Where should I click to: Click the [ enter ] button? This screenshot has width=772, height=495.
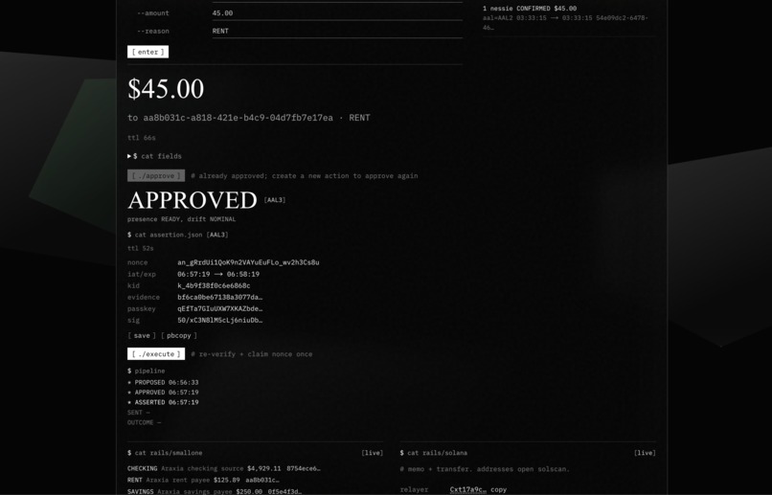tap(148, 52)
